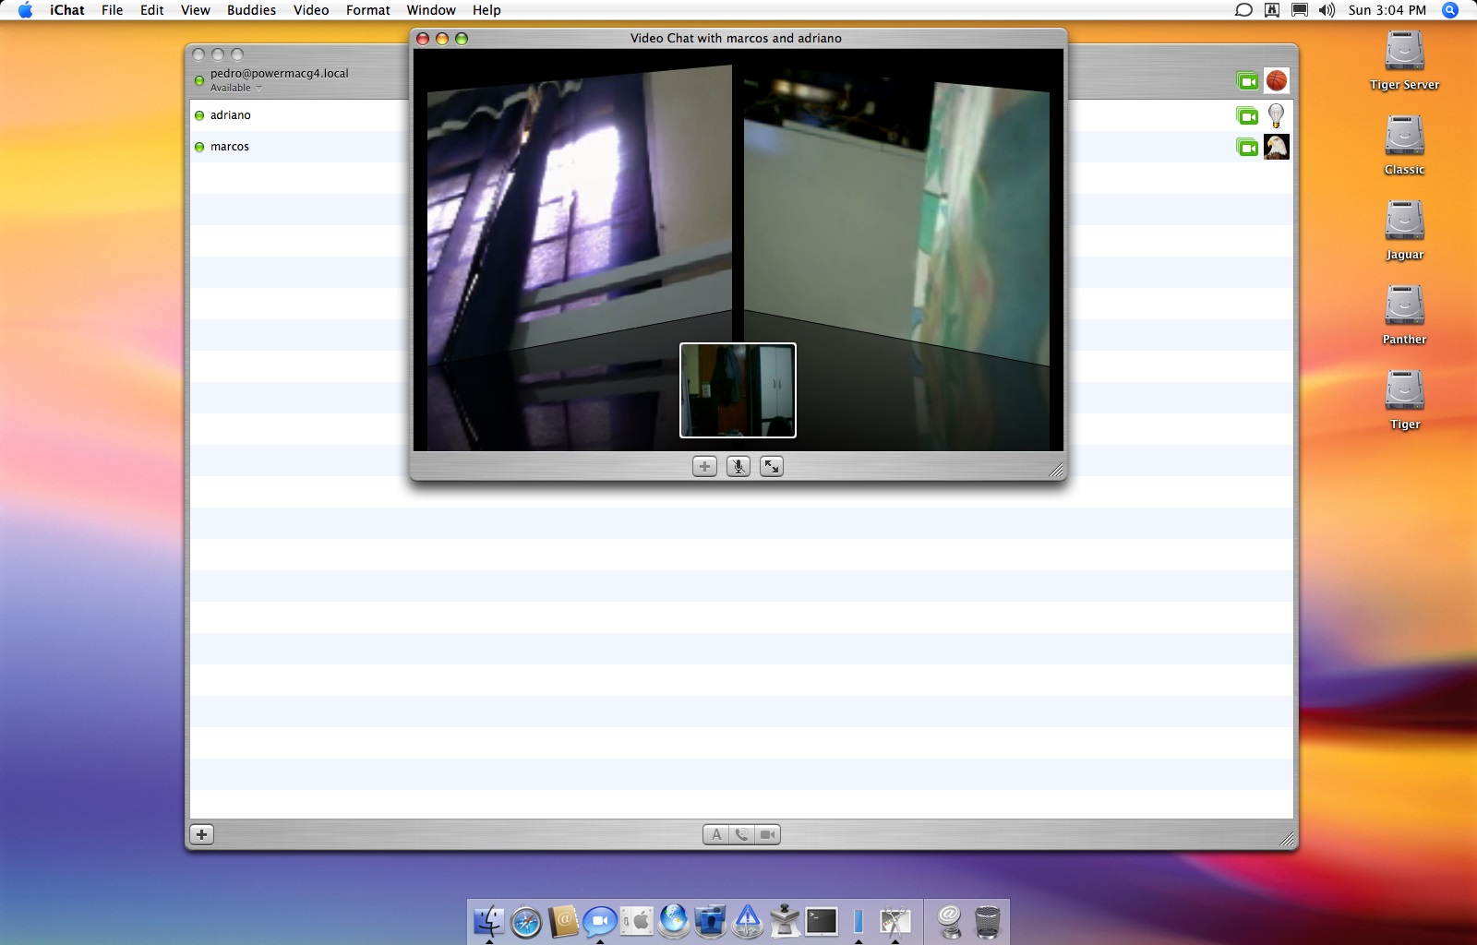Click pedro@powermacg4.local account name
The image size is (1477, 945).
279,73
